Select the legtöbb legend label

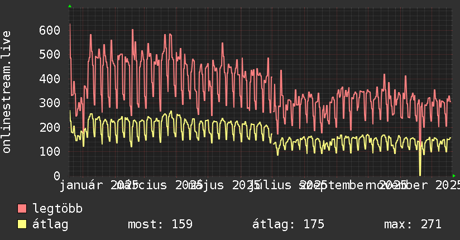[57, 209]
